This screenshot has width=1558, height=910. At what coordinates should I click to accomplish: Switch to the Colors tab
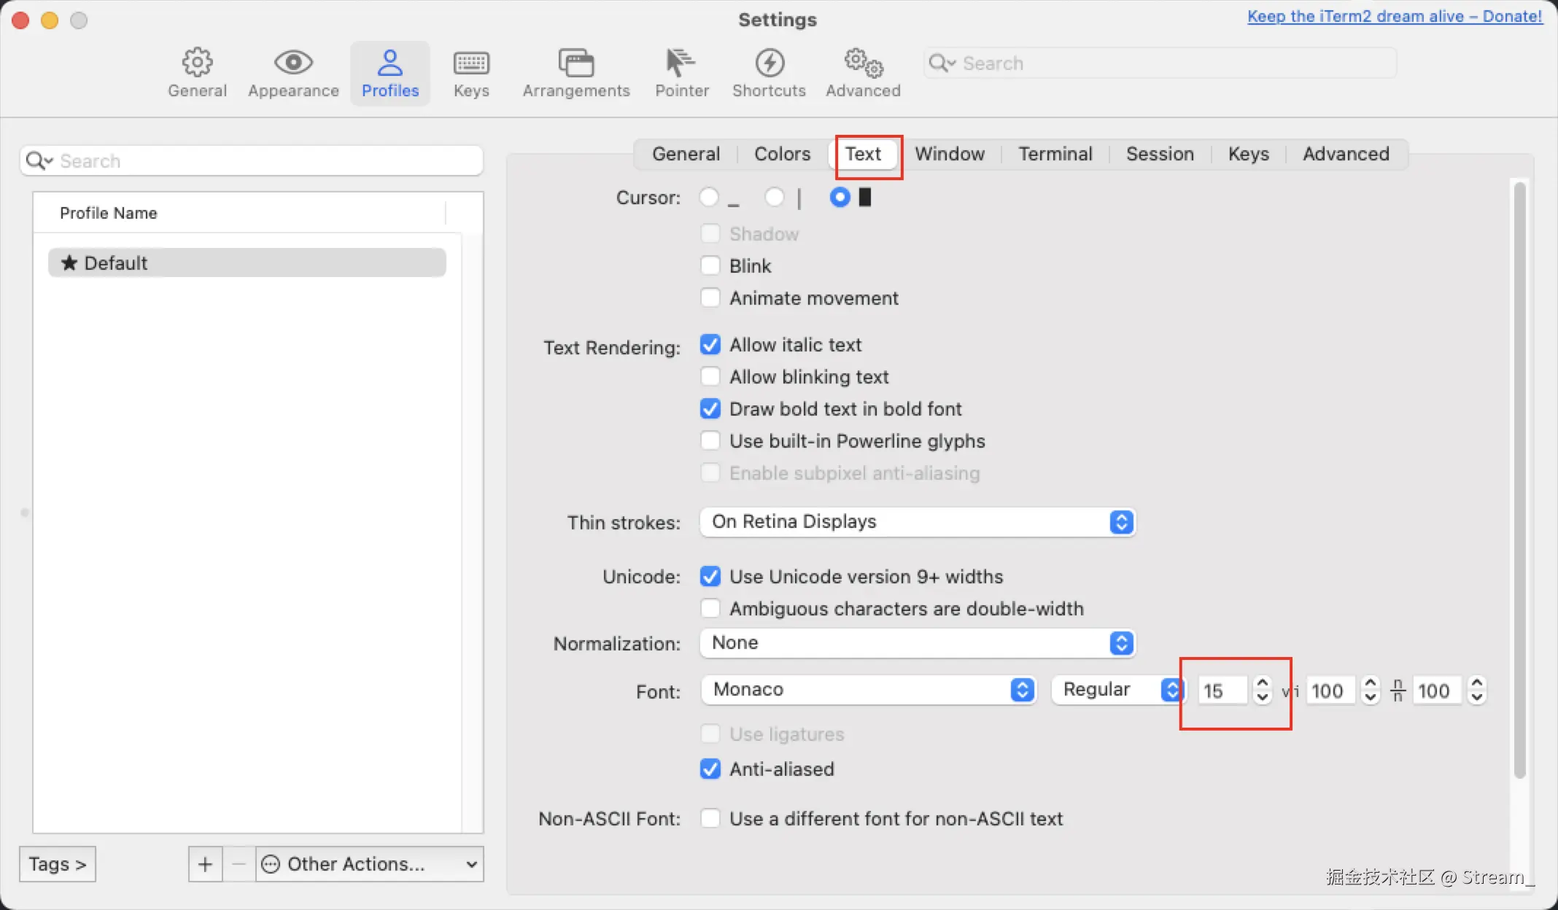[782, 154]
